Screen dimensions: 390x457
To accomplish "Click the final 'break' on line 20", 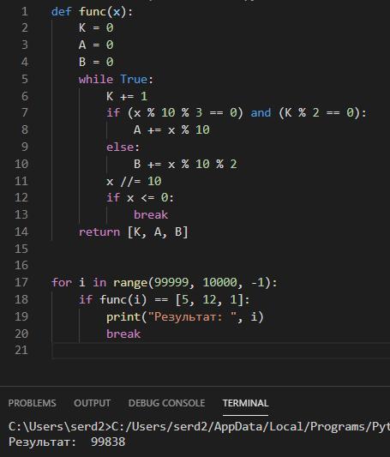I will (x=123, y=334).
